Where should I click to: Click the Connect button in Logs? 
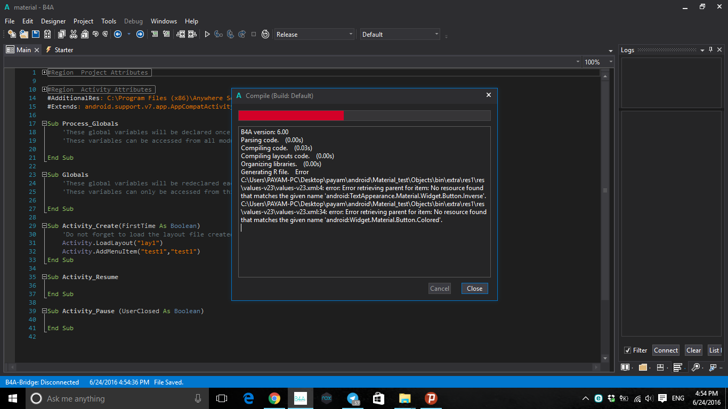(666, 350)
